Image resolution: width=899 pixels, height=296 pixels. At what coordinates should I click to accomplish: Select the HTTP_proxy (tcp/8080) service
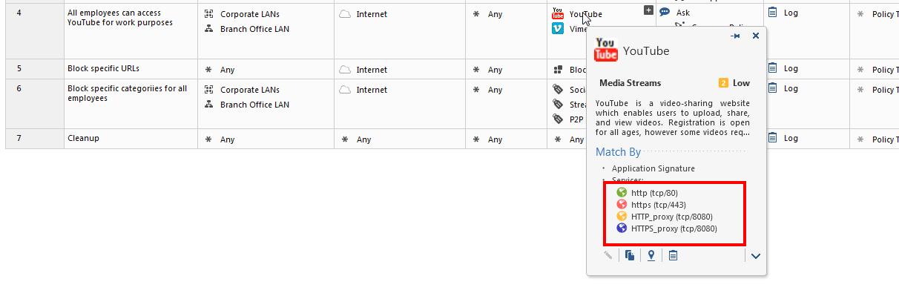[665, 217]
